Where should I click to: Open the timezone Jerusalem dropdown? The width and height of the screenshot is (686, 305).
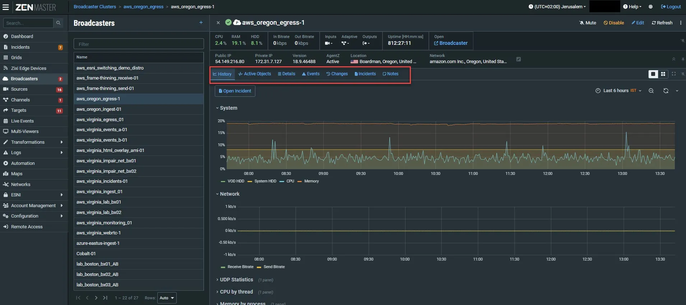557,7
